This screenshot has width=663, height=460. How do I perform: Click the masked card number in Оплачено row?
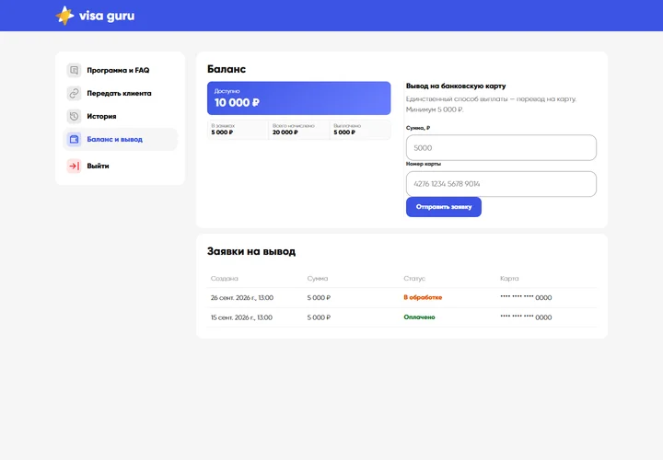[x=526, y=317]
